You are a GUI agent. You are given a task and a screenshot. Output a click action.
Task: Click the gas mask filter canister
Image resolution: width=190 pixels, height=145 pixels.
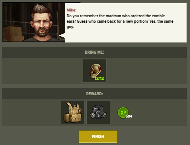click(93, 116)
